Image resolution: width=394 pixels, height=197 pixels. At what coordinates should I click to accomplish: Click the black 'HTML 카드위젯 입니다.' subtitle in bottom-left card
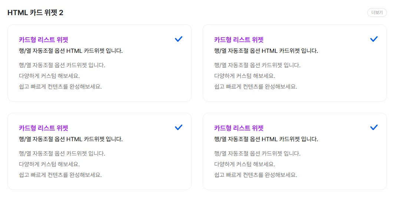(x=71, y=139)
